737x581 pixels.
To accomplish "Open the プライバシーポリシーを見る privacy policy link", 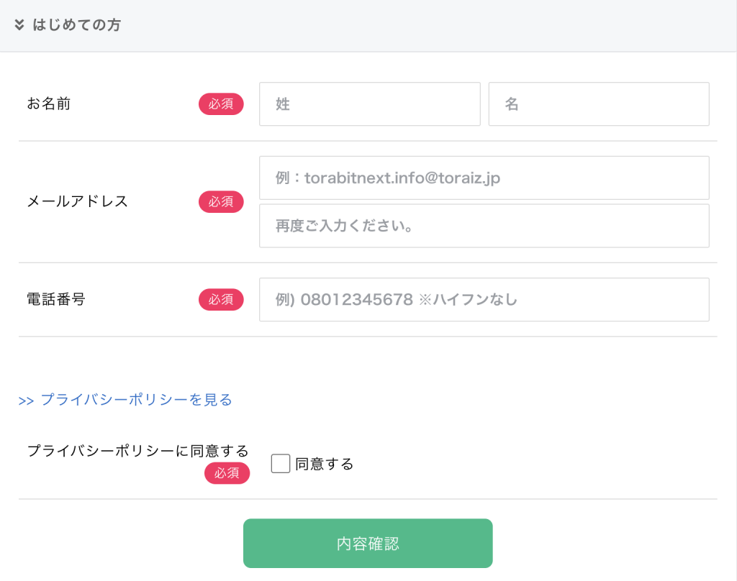I will coord(136,400).
